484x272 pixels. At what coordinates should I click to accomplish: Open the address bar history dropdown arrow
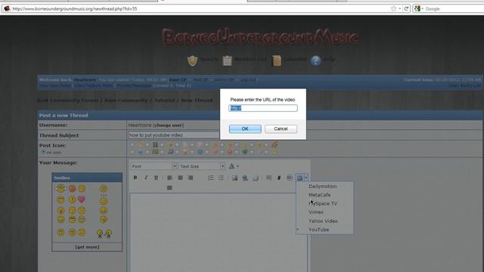400,8
